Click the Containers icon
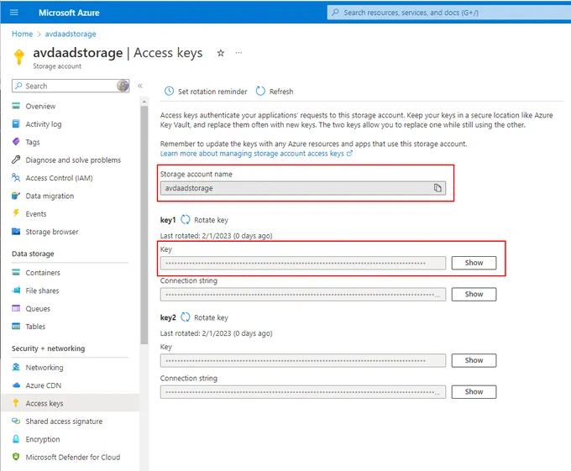This screenshot has width=571, height=471. tap(16, 272)
